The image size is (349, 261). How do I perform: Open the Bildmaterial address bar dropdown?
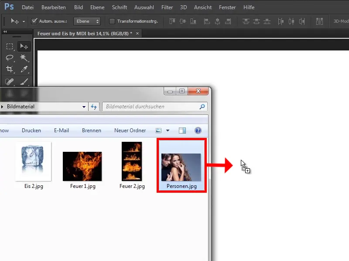83,106
